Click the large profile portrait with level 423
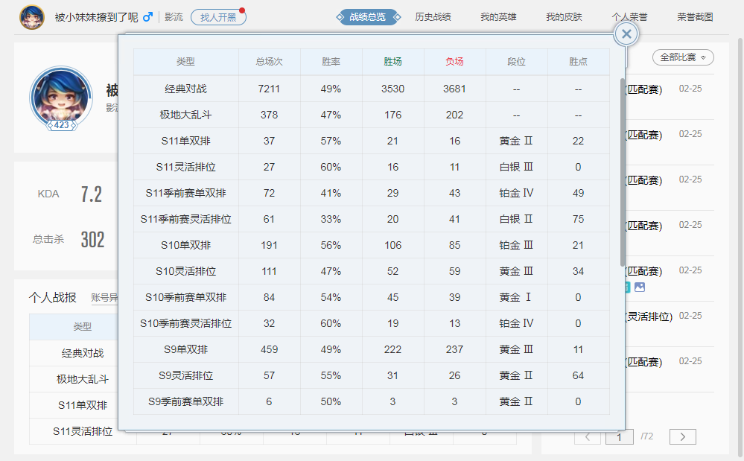The width and height of the screenshot is (744, 461). point(61,98)
